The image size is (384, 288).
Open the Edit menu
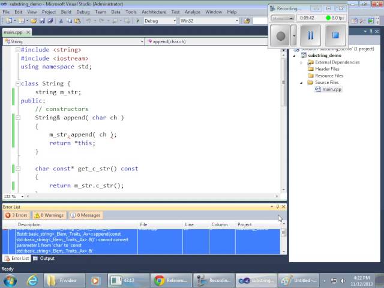[x=18, y=12]
